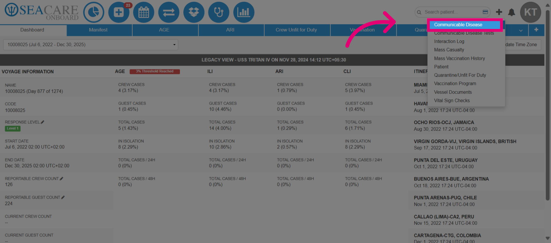
Task: Click the 3% Threshold Reached badge
Action: 155,71
